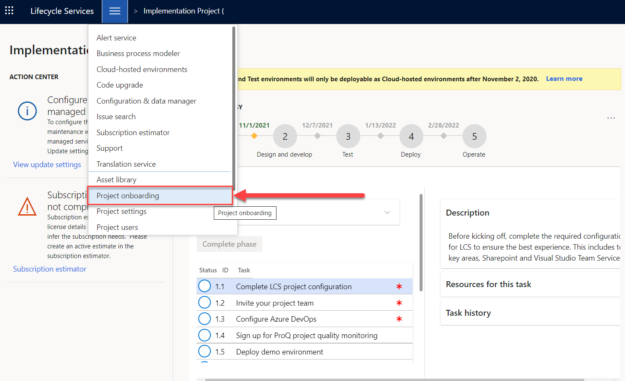Expand the Task history section

coord(530,313)
